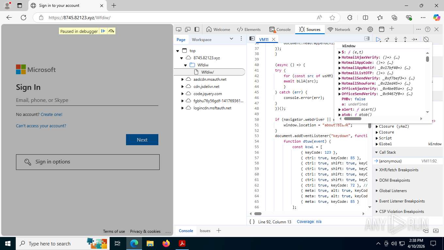Toggle the debugger sidebar icon
Screen dimensions: 444x250
point(367,38)
